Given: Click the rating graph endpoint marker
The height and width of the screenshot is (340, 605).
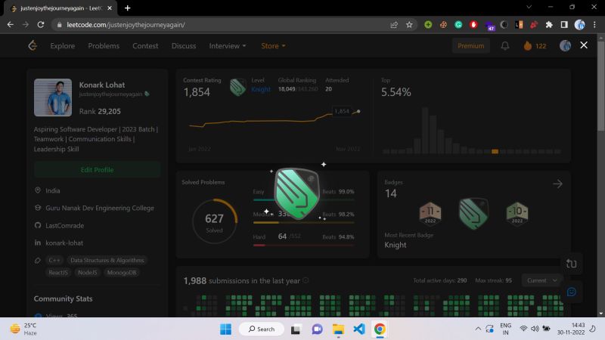Looking at the screenshot, I should (358, 111).
